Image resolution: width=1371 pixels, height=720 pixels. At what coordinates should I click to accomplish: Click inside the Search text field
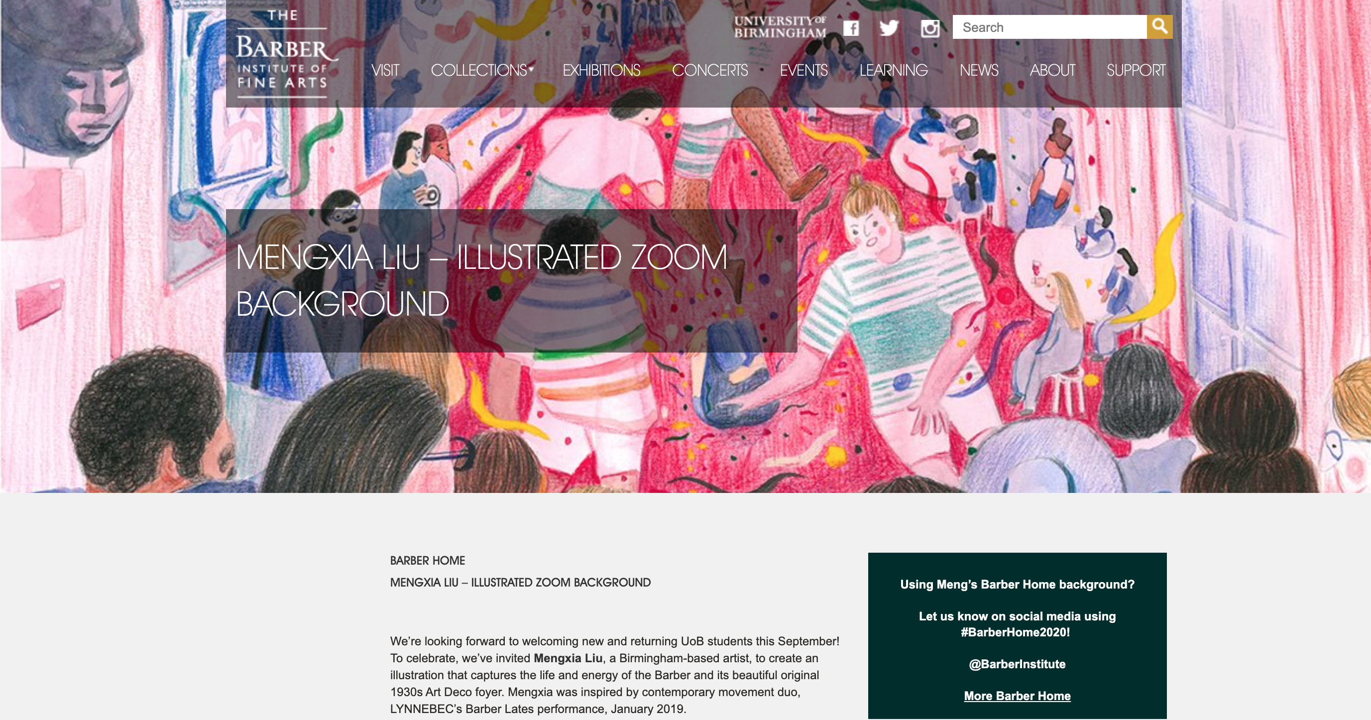1049,26
